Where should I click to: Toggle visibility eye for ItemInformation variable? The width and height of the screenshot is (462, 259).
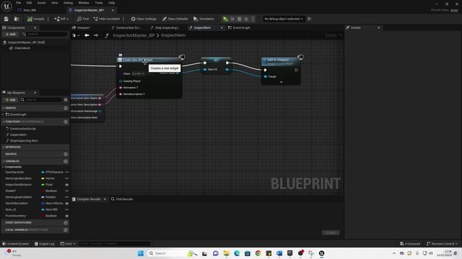67,203
